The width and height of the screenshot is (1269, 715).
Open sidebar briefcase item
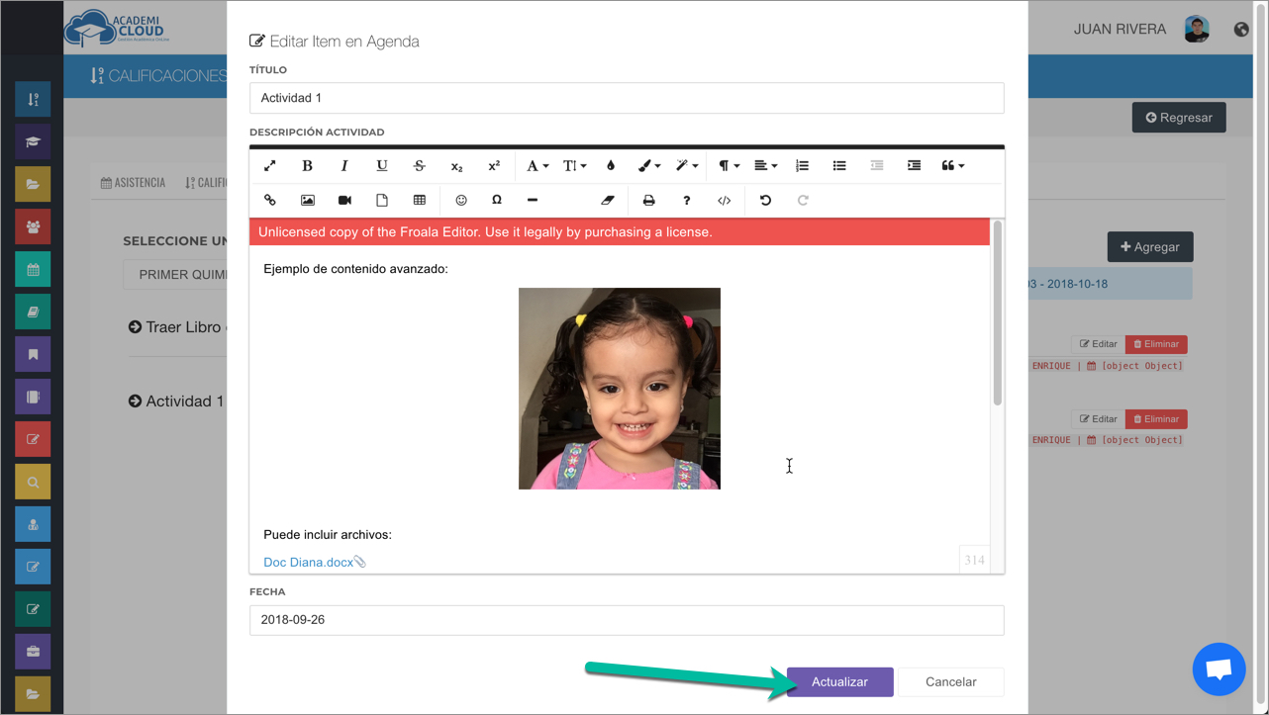pos(33,652)
